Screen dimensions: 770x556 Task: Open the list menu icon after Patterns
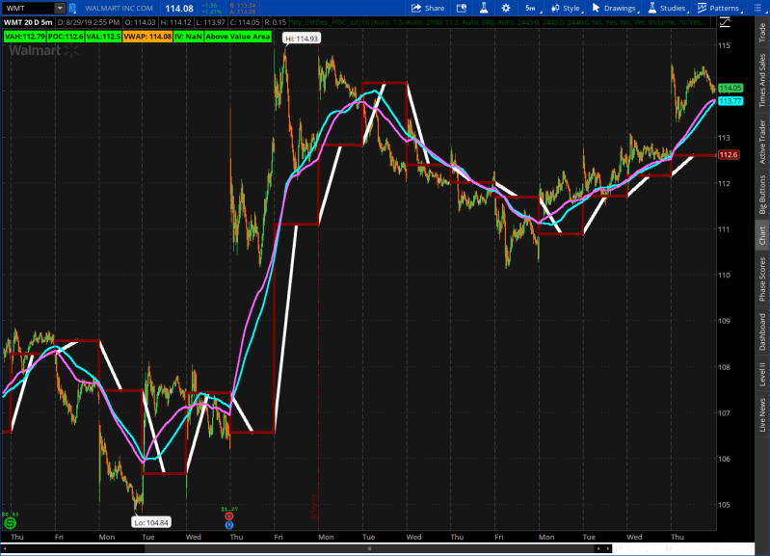757,8
